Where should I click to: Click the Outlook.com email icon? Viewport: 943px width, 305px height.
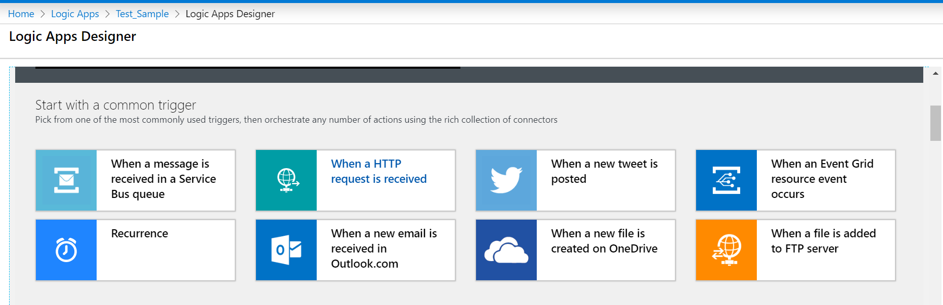pos(286,250)
